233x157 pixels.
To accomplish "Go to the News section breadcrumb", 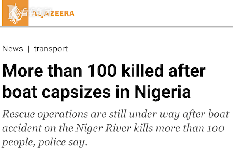I will tap(13, 49).
